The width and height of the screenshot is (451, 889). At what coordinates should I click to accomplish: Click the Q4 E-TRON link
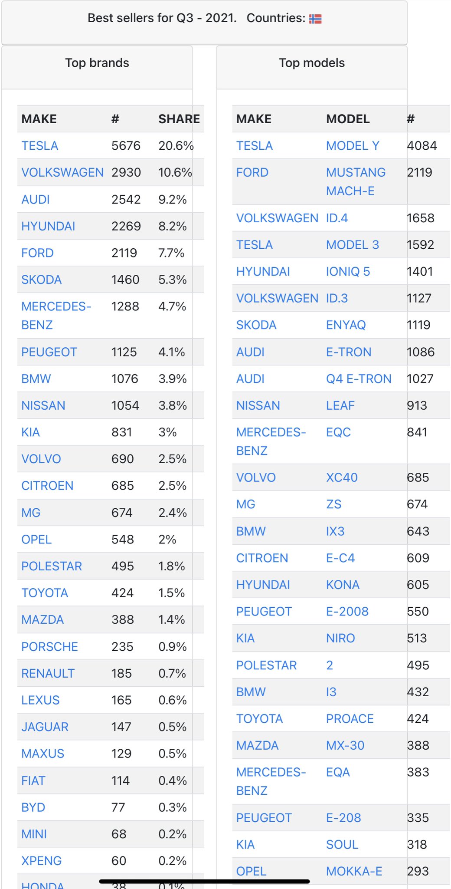tap(359, 379)
